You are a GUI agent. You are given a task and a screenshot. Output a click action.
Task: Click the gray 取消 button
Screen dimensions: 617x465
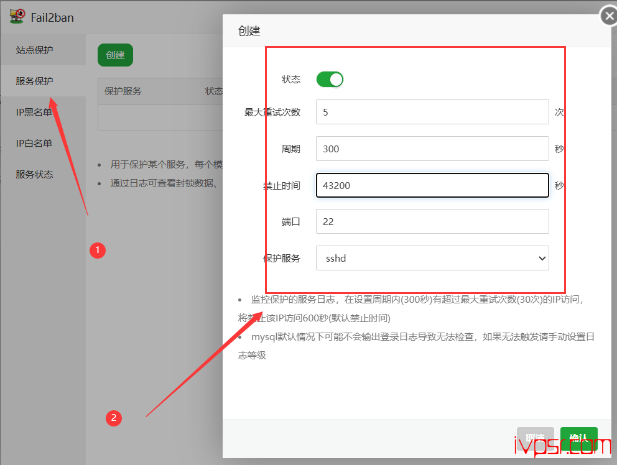point(535,438)
